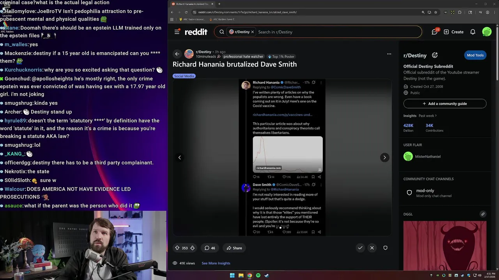
Task: Open a new browser tab
Action: pos(219,4)
